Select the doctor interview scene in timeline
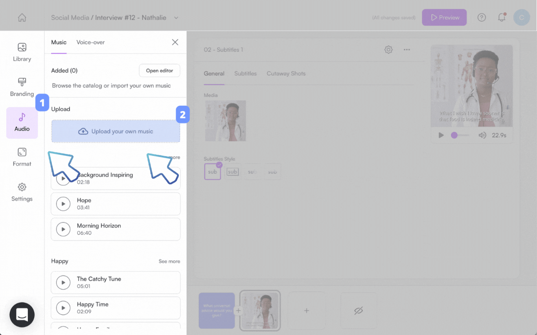Screen dimensions: 537x335 coord(260,311)
